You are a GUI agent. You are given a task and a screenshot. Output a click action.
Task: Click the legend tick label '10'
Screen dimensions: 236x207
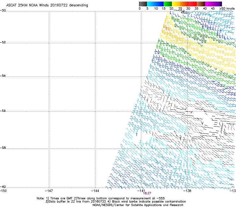[x=156, y=9]
